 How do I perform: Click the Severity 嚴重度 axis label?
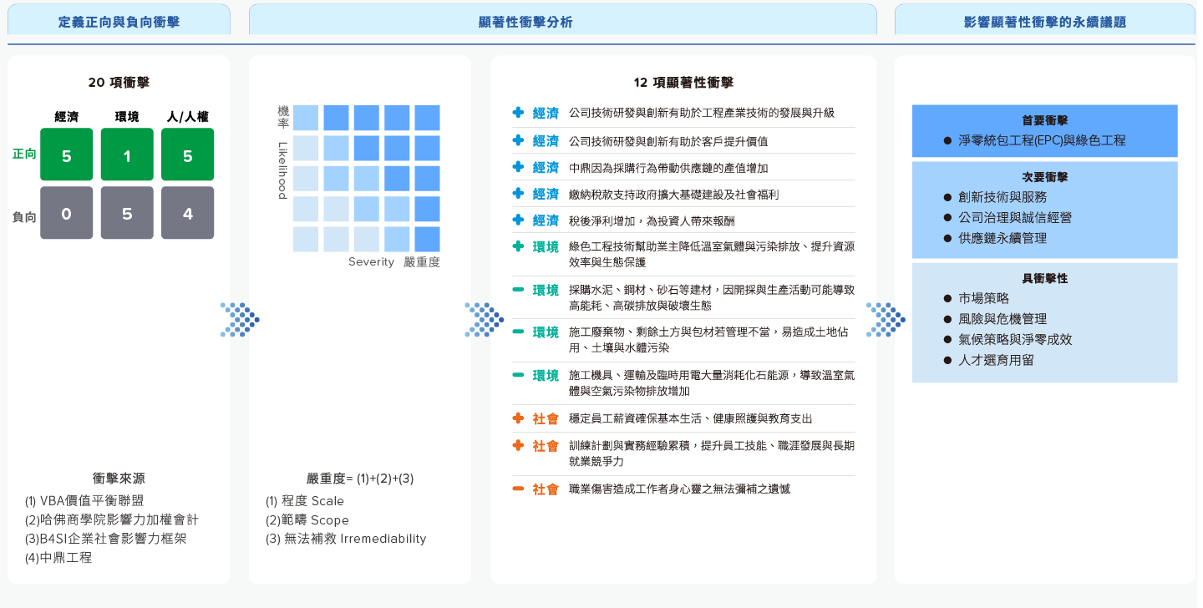pos(394,262)
